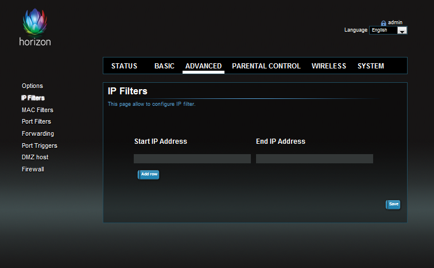The height and width of the screenshot is (268, 434).
Task: Open Port Triggers page
Action: click(40, 146)
